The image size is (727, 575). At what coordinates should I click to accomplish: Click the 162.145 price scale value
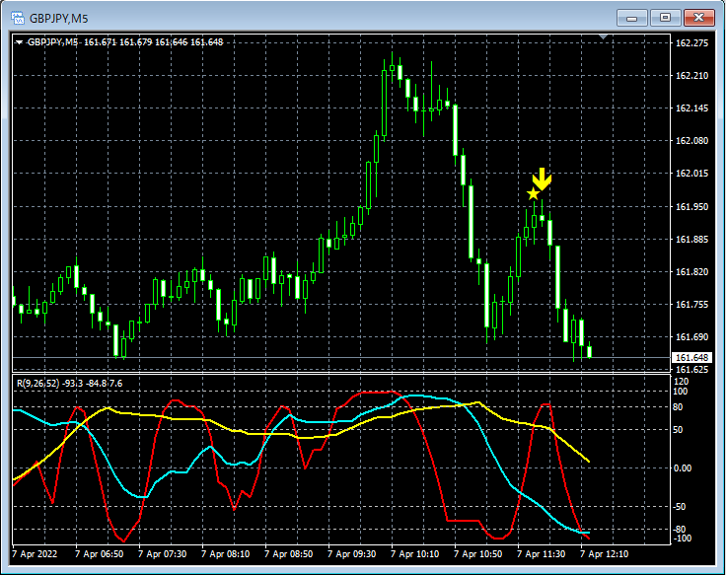pos(691,108)
